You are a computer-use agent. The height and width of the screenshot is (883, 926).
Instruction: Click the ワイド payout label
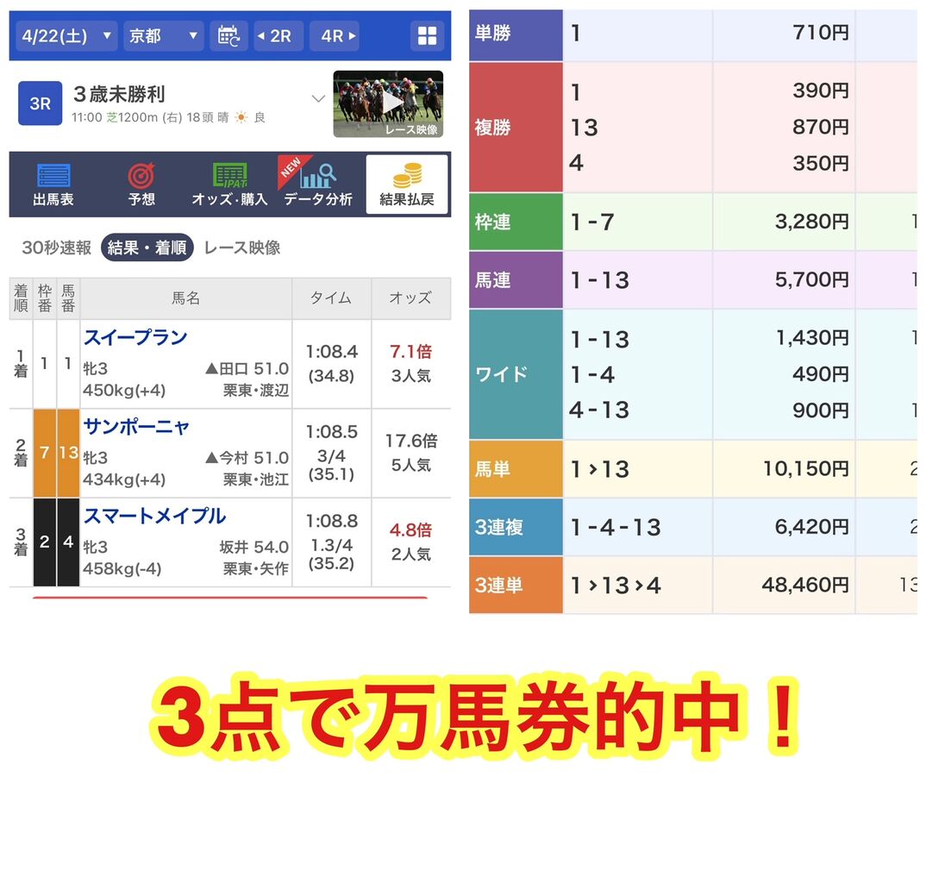coord(516,374)
